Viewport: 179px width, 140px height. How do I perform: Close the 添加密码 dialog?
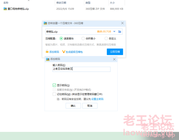tap(114, 59)
